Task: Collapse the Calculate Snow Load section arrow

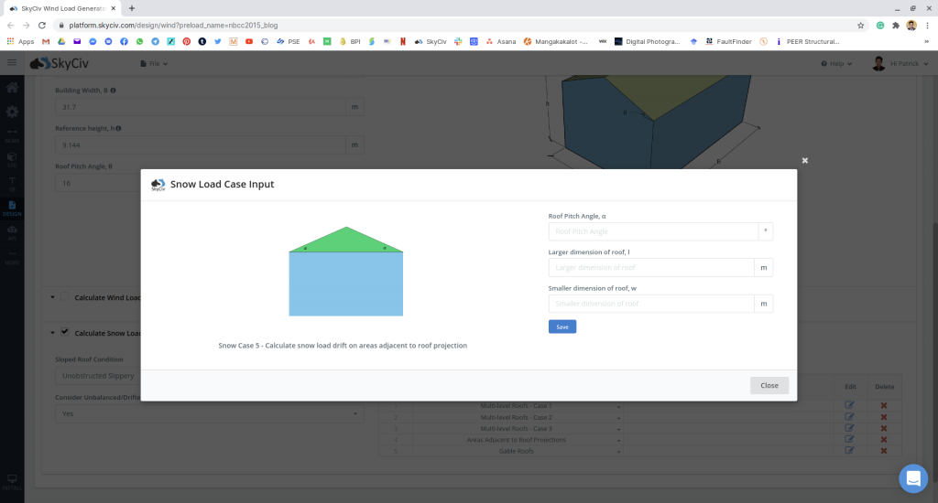Action: pyautogui.click(x=49, y=332)
